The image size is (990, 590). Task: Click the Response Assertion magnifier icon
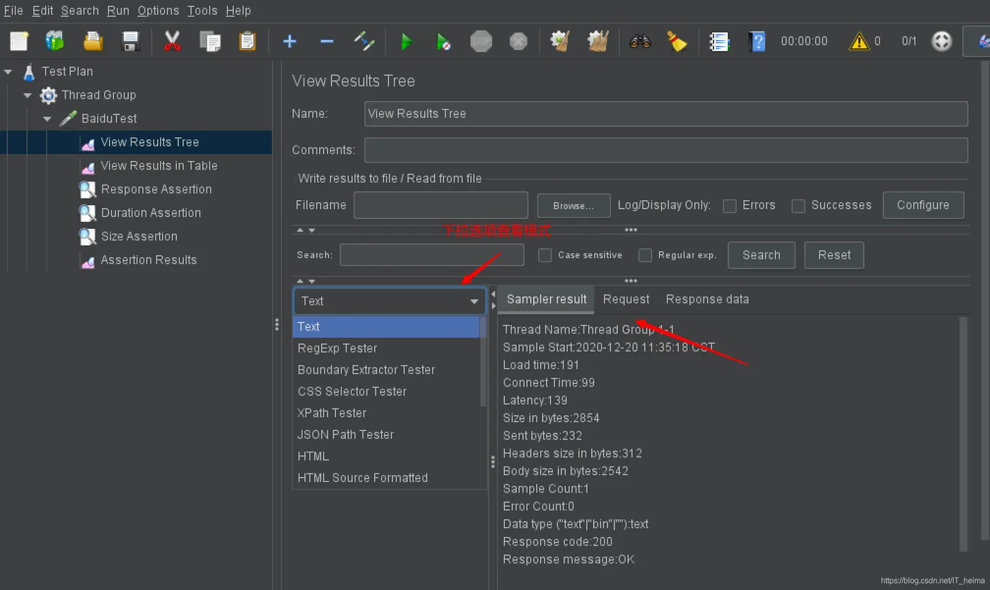pos(88,189)
